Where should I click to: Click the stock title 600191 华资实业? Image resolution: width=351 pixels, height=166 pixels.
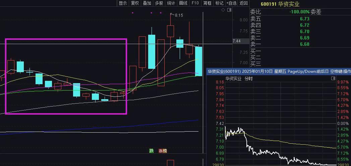[280, 4]
